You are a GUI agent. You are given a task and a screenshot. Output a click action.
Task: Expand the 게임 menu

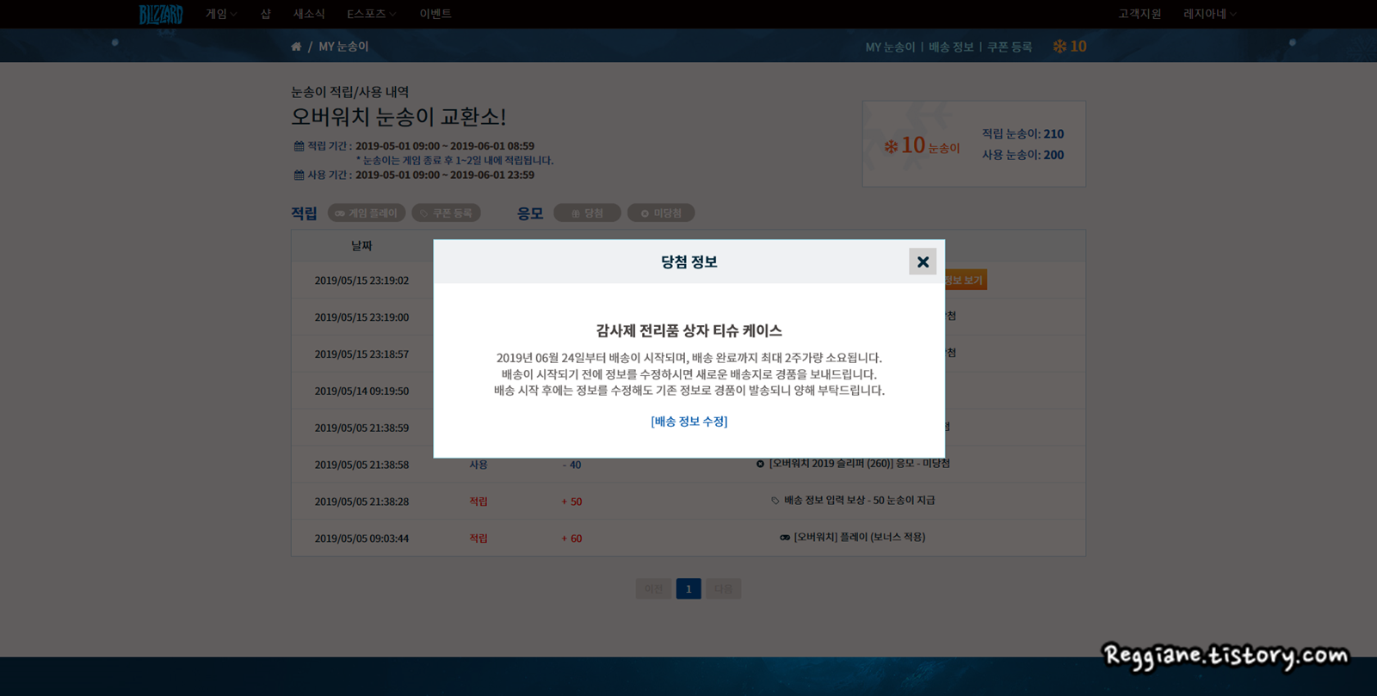click(x=221, y=14)
